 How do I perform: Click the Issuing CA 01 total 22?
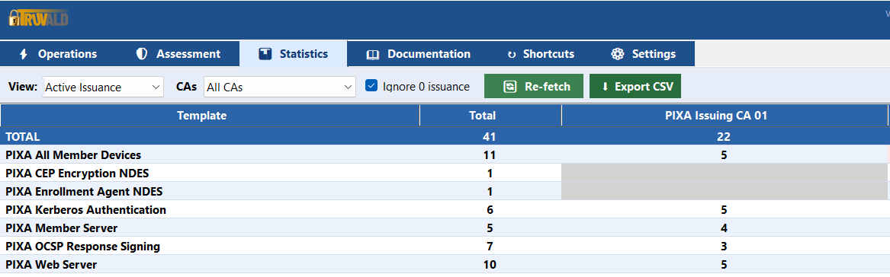point(724,136)
